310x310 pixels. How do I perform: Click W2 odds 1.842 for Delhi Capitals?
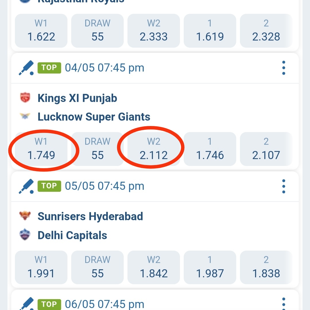pyautogui.click(x=154, y=267)
